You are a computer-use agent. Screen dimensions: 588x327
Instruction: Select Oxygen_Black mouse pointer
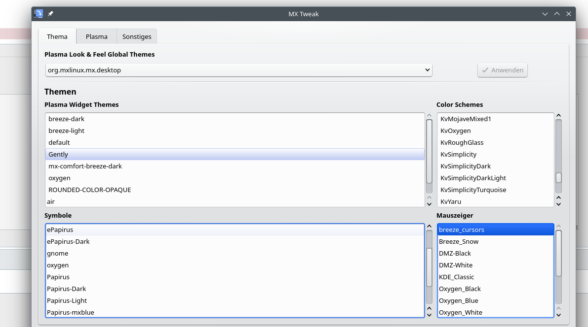[x=495, y=289]
